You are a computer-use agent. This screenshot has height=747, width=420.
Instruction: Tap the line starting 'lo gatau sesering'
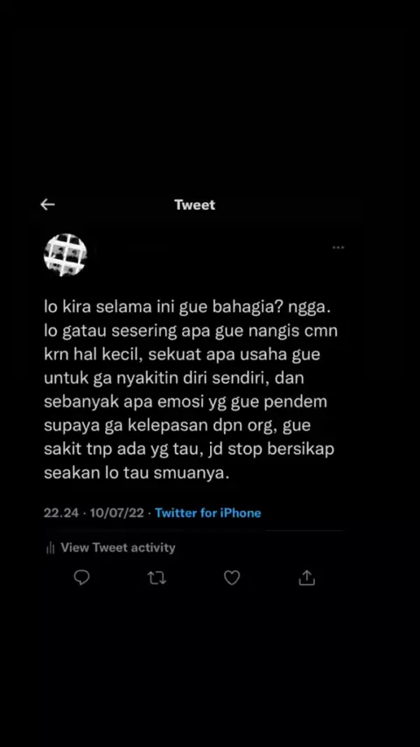[191, 332]
